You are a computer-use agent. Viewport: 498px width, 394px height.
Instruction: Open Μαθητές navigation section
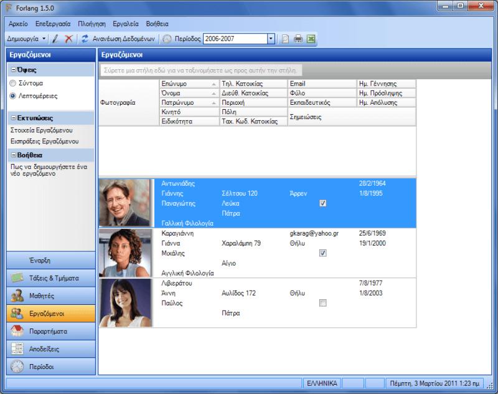click(51, 295)
